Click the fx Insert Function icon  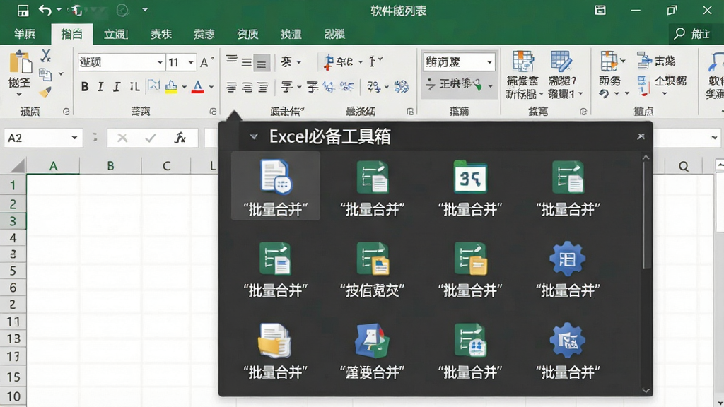[180, 138]
